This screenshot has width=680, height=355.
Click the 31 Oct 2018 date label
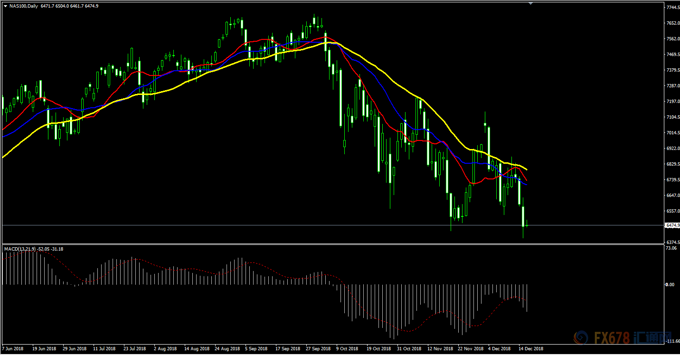point(409,348)
